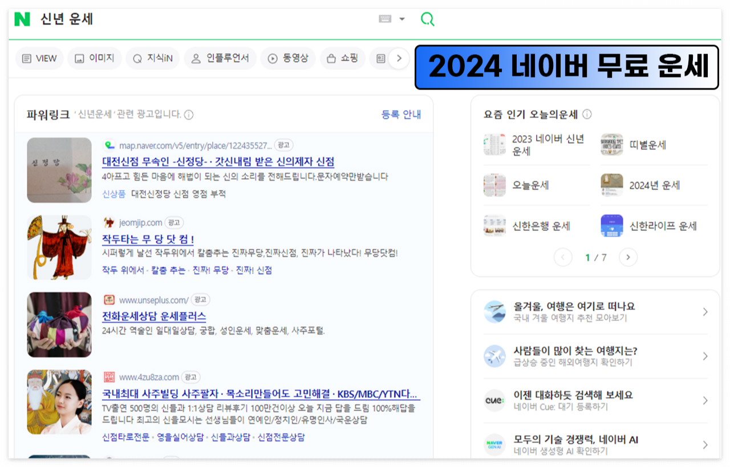Click the green Naver N logo

coord(22,19)
